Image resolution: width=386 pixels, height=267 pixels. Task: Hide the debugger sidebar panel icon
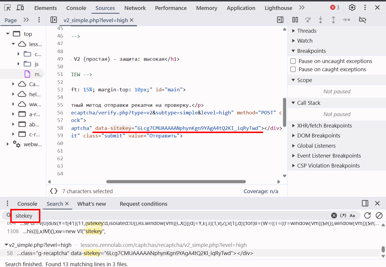(280, 20)
